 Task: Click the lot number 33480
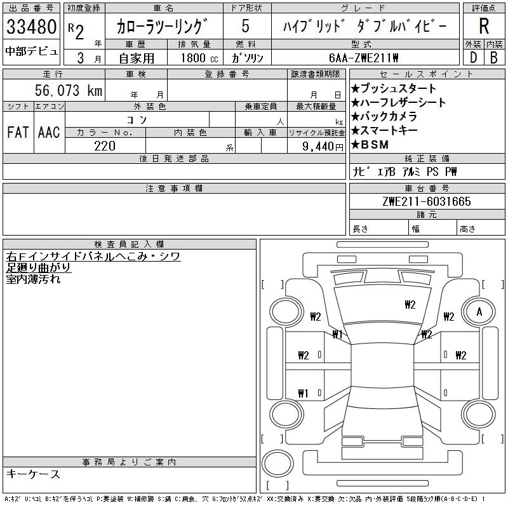coord(31,27)
